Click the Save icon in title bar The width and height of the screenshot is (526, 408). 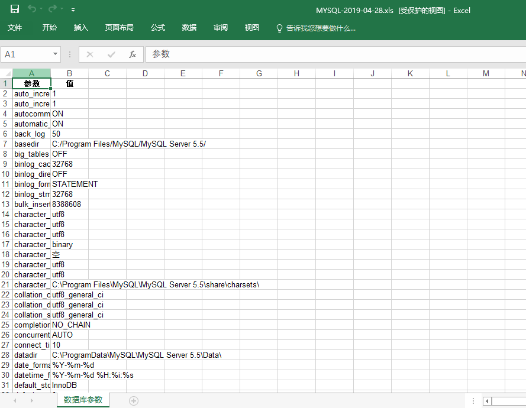click(x=15, y=9)
